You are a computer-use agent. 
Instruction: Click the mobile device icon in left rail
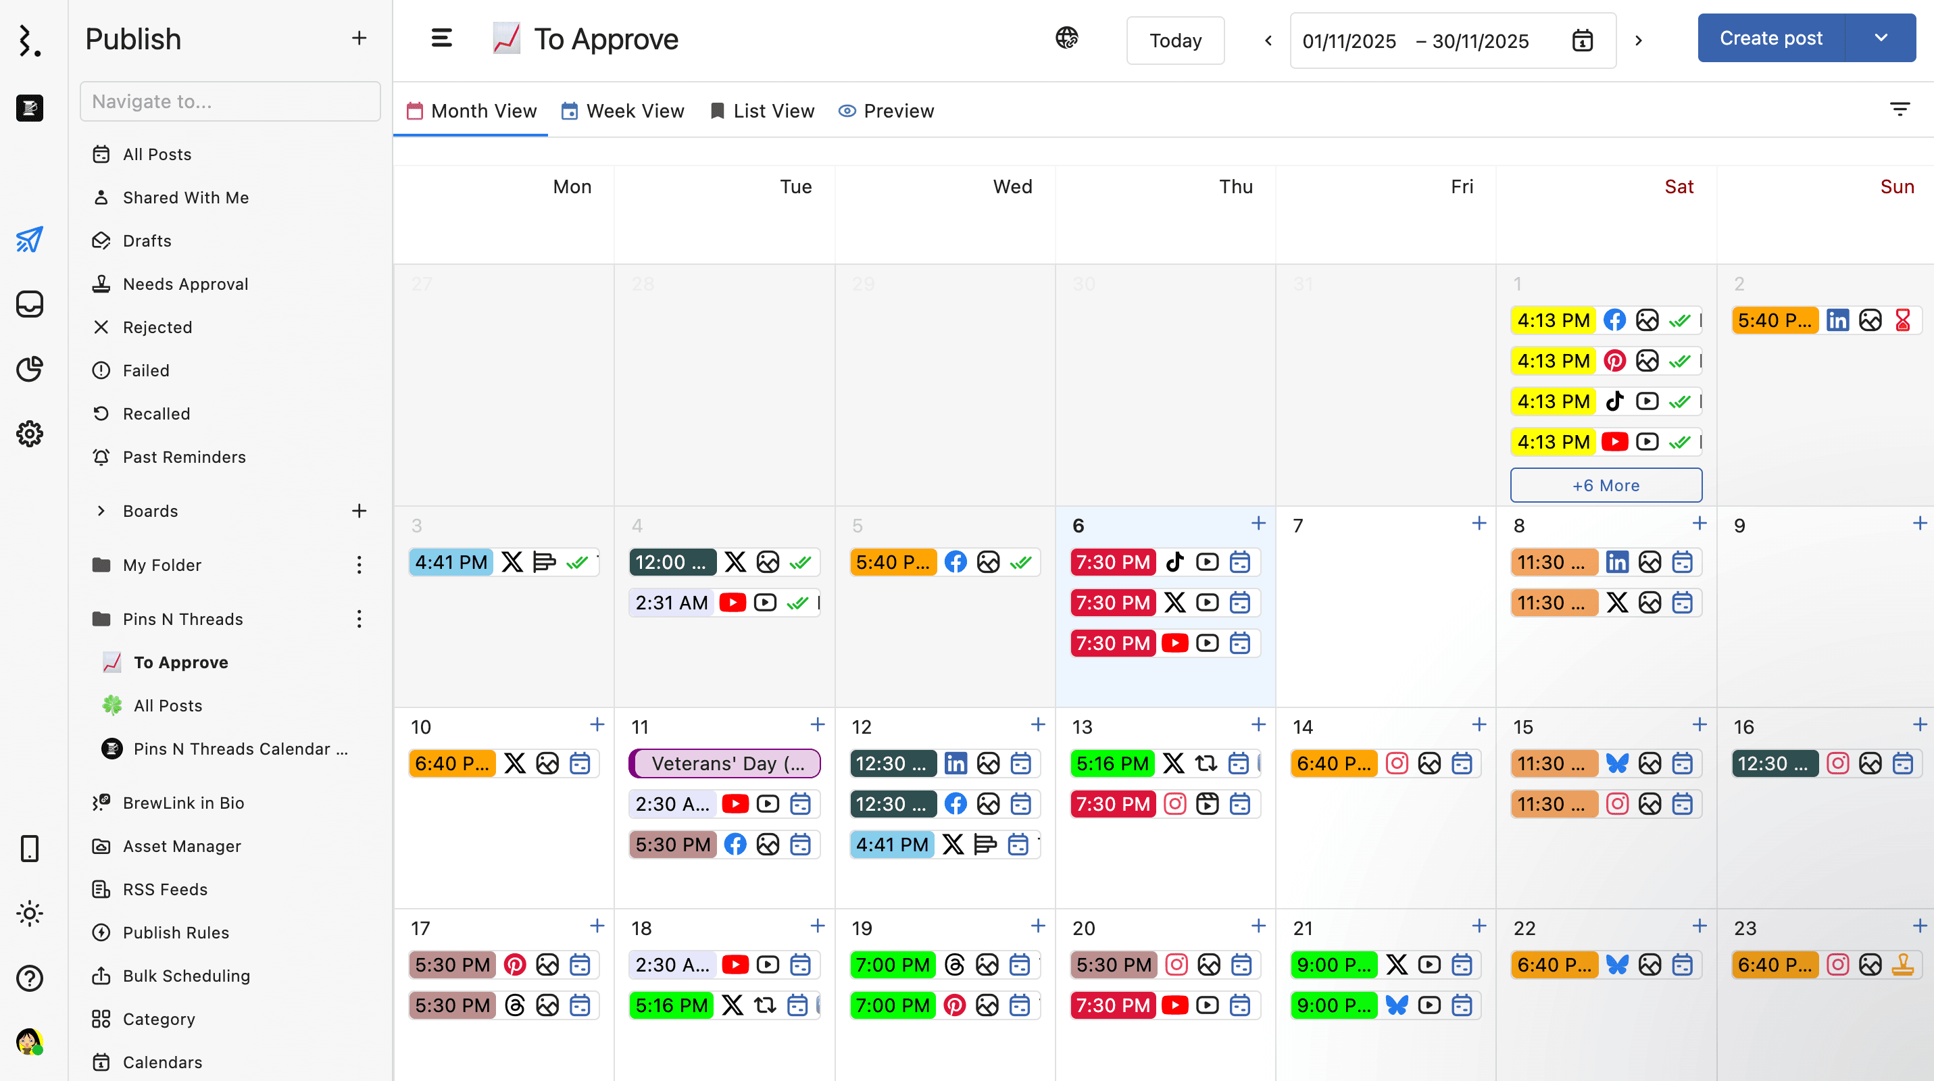(29, 849)
